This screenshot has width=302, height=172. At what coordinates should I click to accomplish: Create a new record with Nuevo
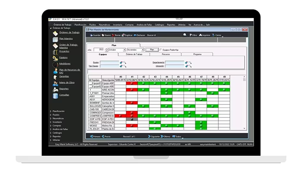[x=106, y=35]
